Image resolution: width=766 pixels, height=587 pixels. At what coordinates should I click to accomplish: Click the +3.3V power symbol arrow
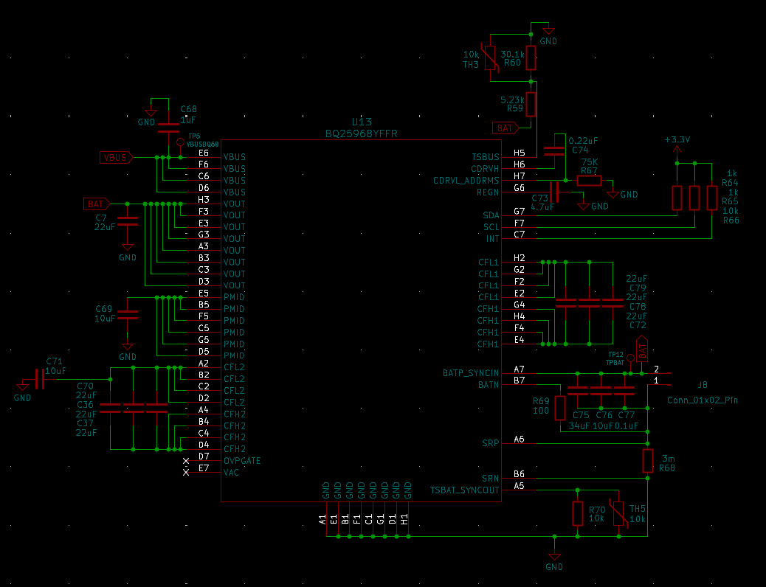[677, 148]
